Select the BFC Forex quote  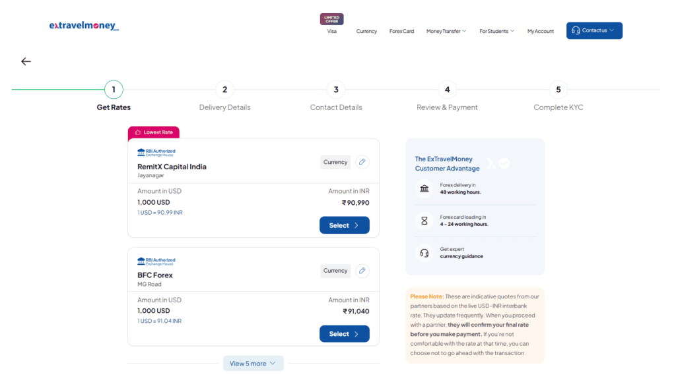pyautogui.click(x=344, y=333)
